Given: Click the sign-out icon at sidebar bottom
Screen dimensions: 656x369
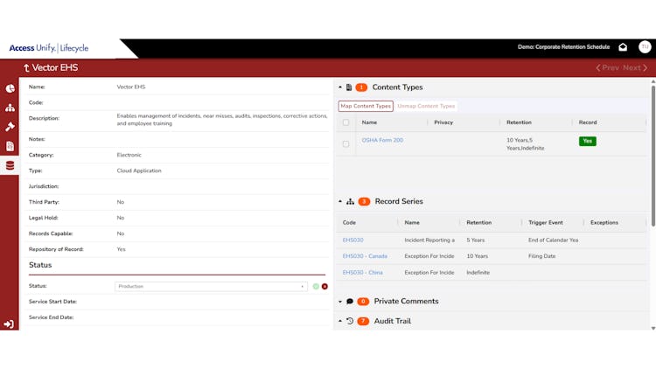Looking at the screenshot, I should 9,324.
